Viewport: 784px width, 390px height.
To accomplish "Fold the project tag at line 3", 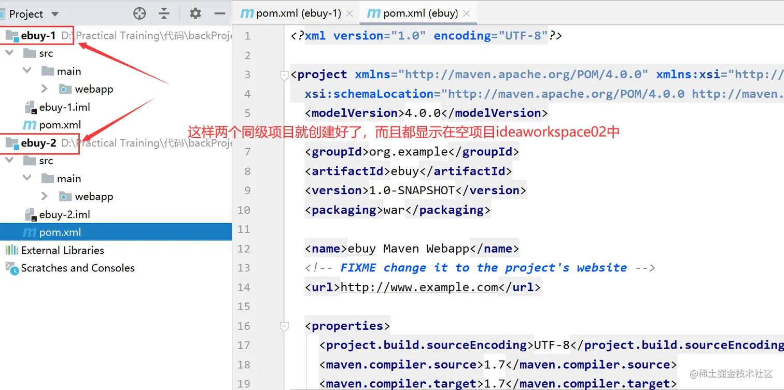I will [284, 75].
